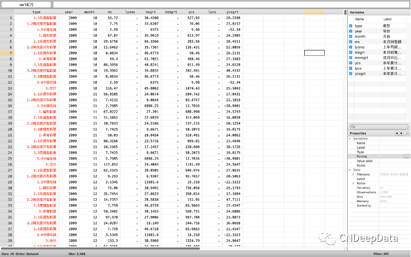Viewport: 411px width, 257px height.
Task: Select row number 13 header
Action: click(7, 88)
